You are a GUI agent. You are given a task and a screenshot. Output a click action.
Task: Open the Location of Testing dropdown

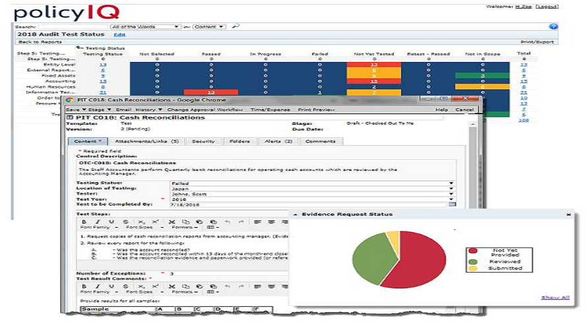pos(452,189)
